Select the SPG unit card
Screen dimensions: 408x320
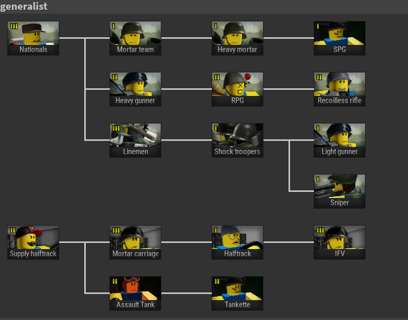339,38
